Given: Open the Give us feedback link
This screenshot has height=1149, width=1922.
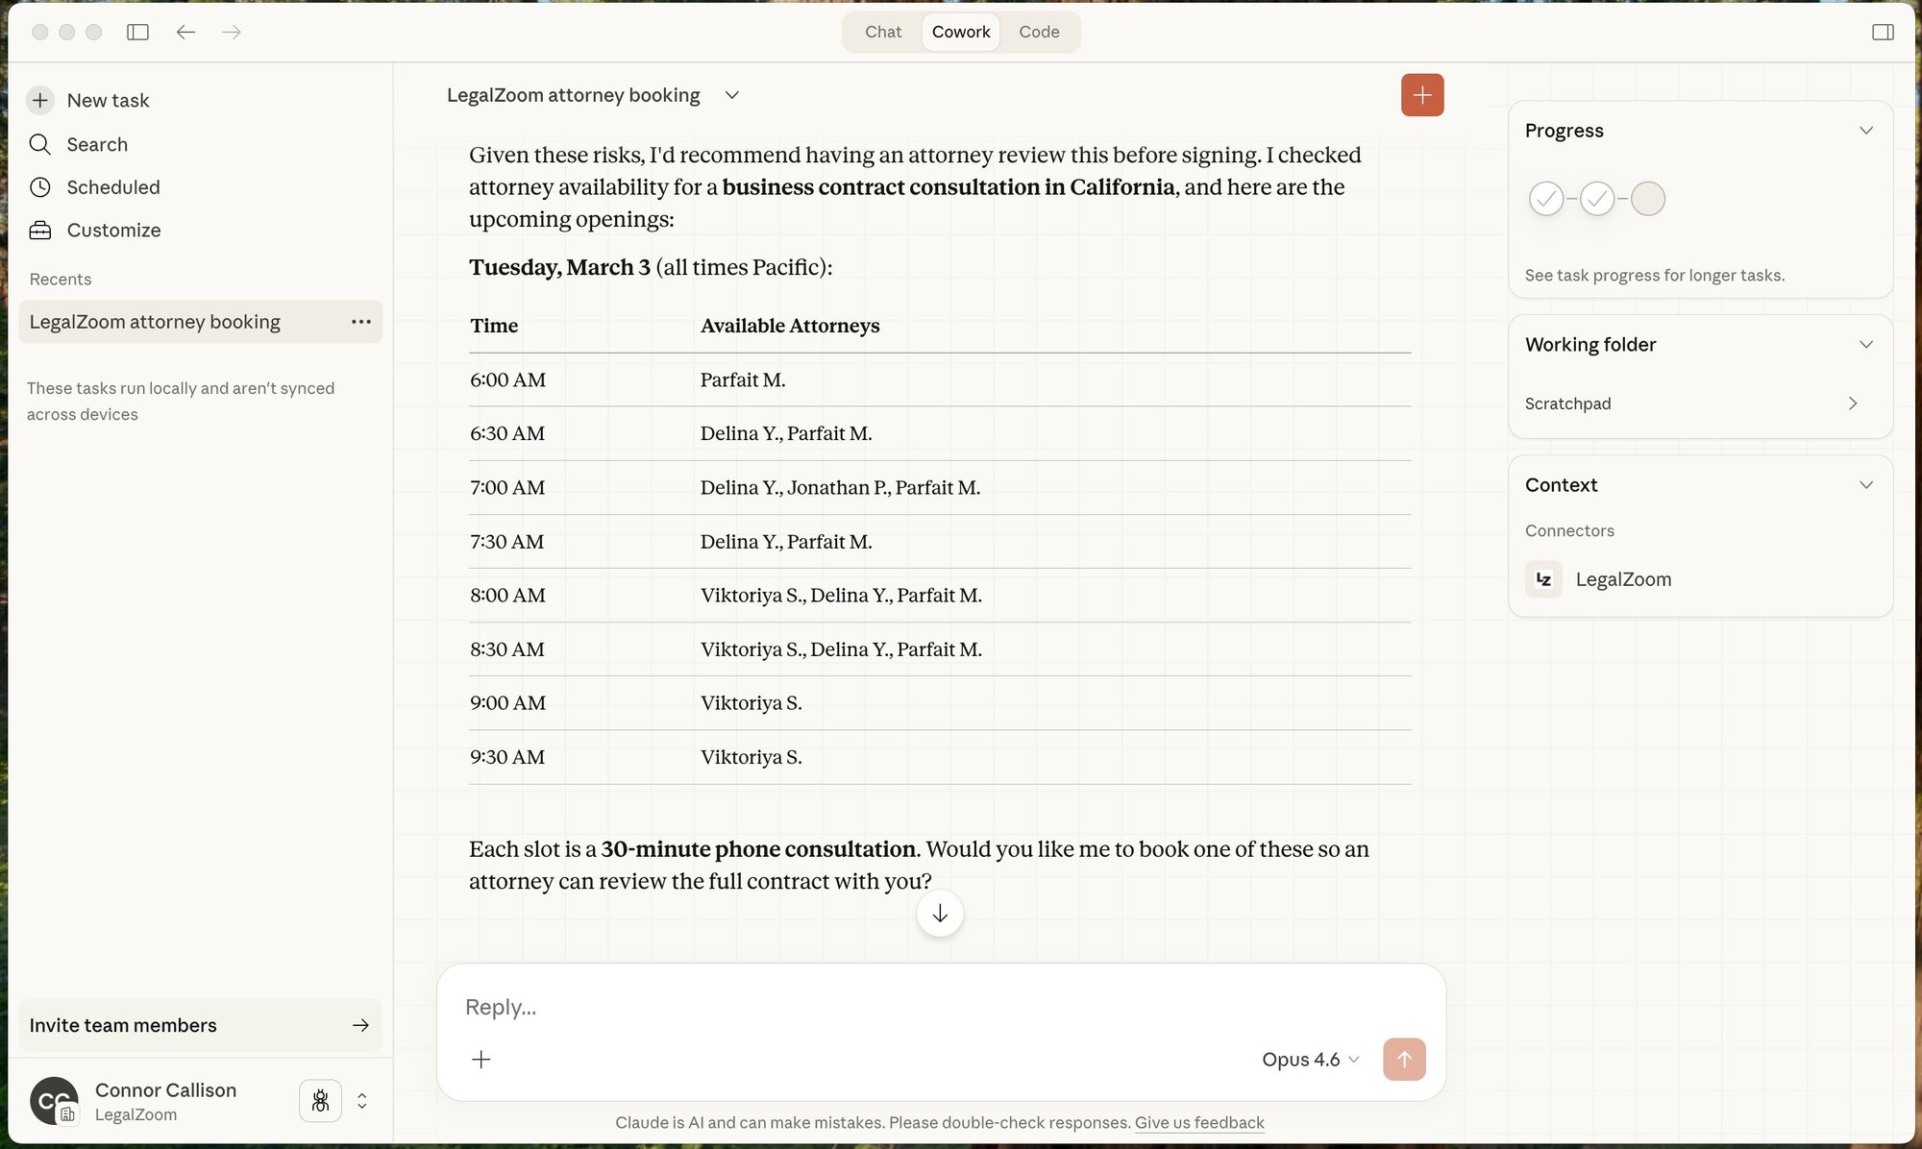Looking at the screenshot, I should click(x=1198, y=1122).
